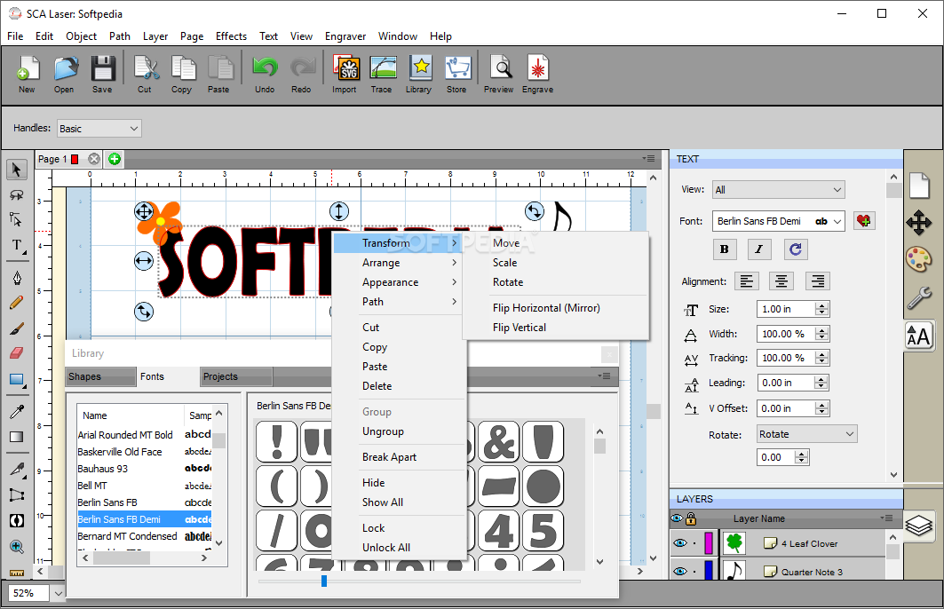Viewport: 944px width, 609px height.
Task: Set right text alignment
Action: coord(818,281)
